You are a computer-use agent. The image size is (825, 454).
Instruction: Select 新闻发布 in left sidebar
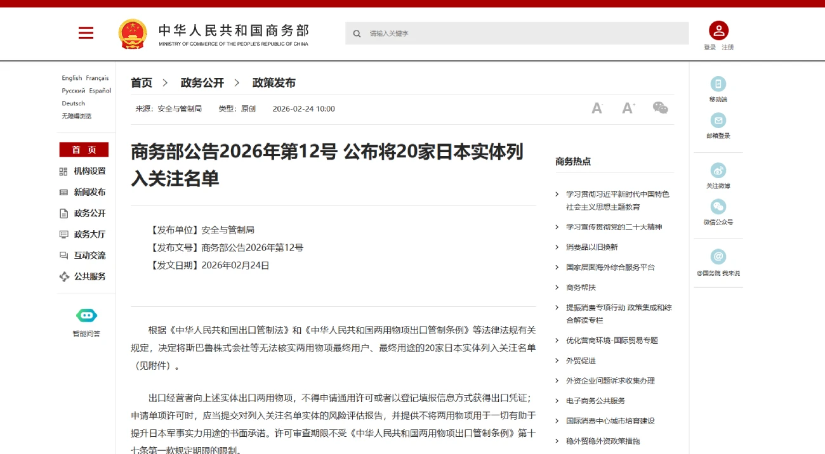(89, 192)
